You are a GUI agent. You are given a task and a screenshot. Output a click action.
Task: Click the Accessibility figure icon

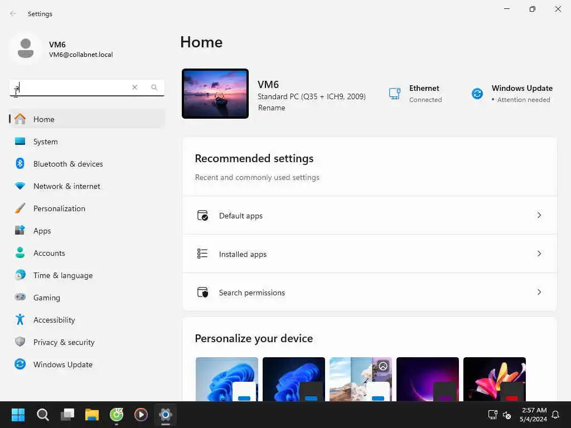pyautogui.click(x=20, y=319)
